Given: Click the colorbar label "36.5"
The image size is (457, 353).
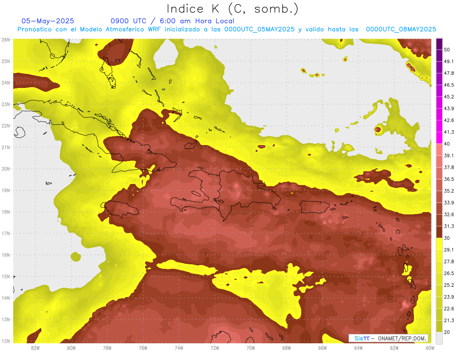Looking at the screenshot, I should (449, 179).
